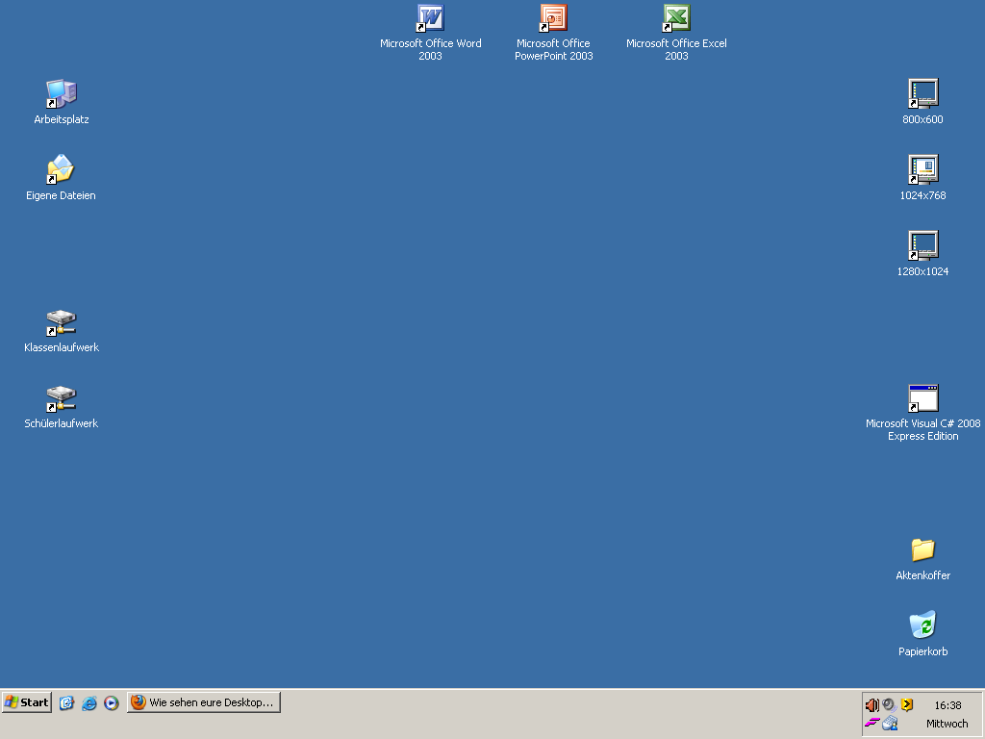985x739 pixels.
Task: Select the Aktenkoffer folder icon
Action: (922, 550)
